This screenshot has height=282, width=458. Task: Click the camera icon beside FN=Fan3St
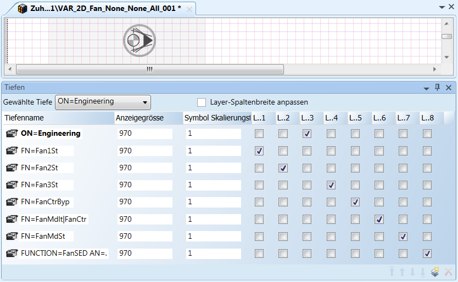tap(12, 185)
